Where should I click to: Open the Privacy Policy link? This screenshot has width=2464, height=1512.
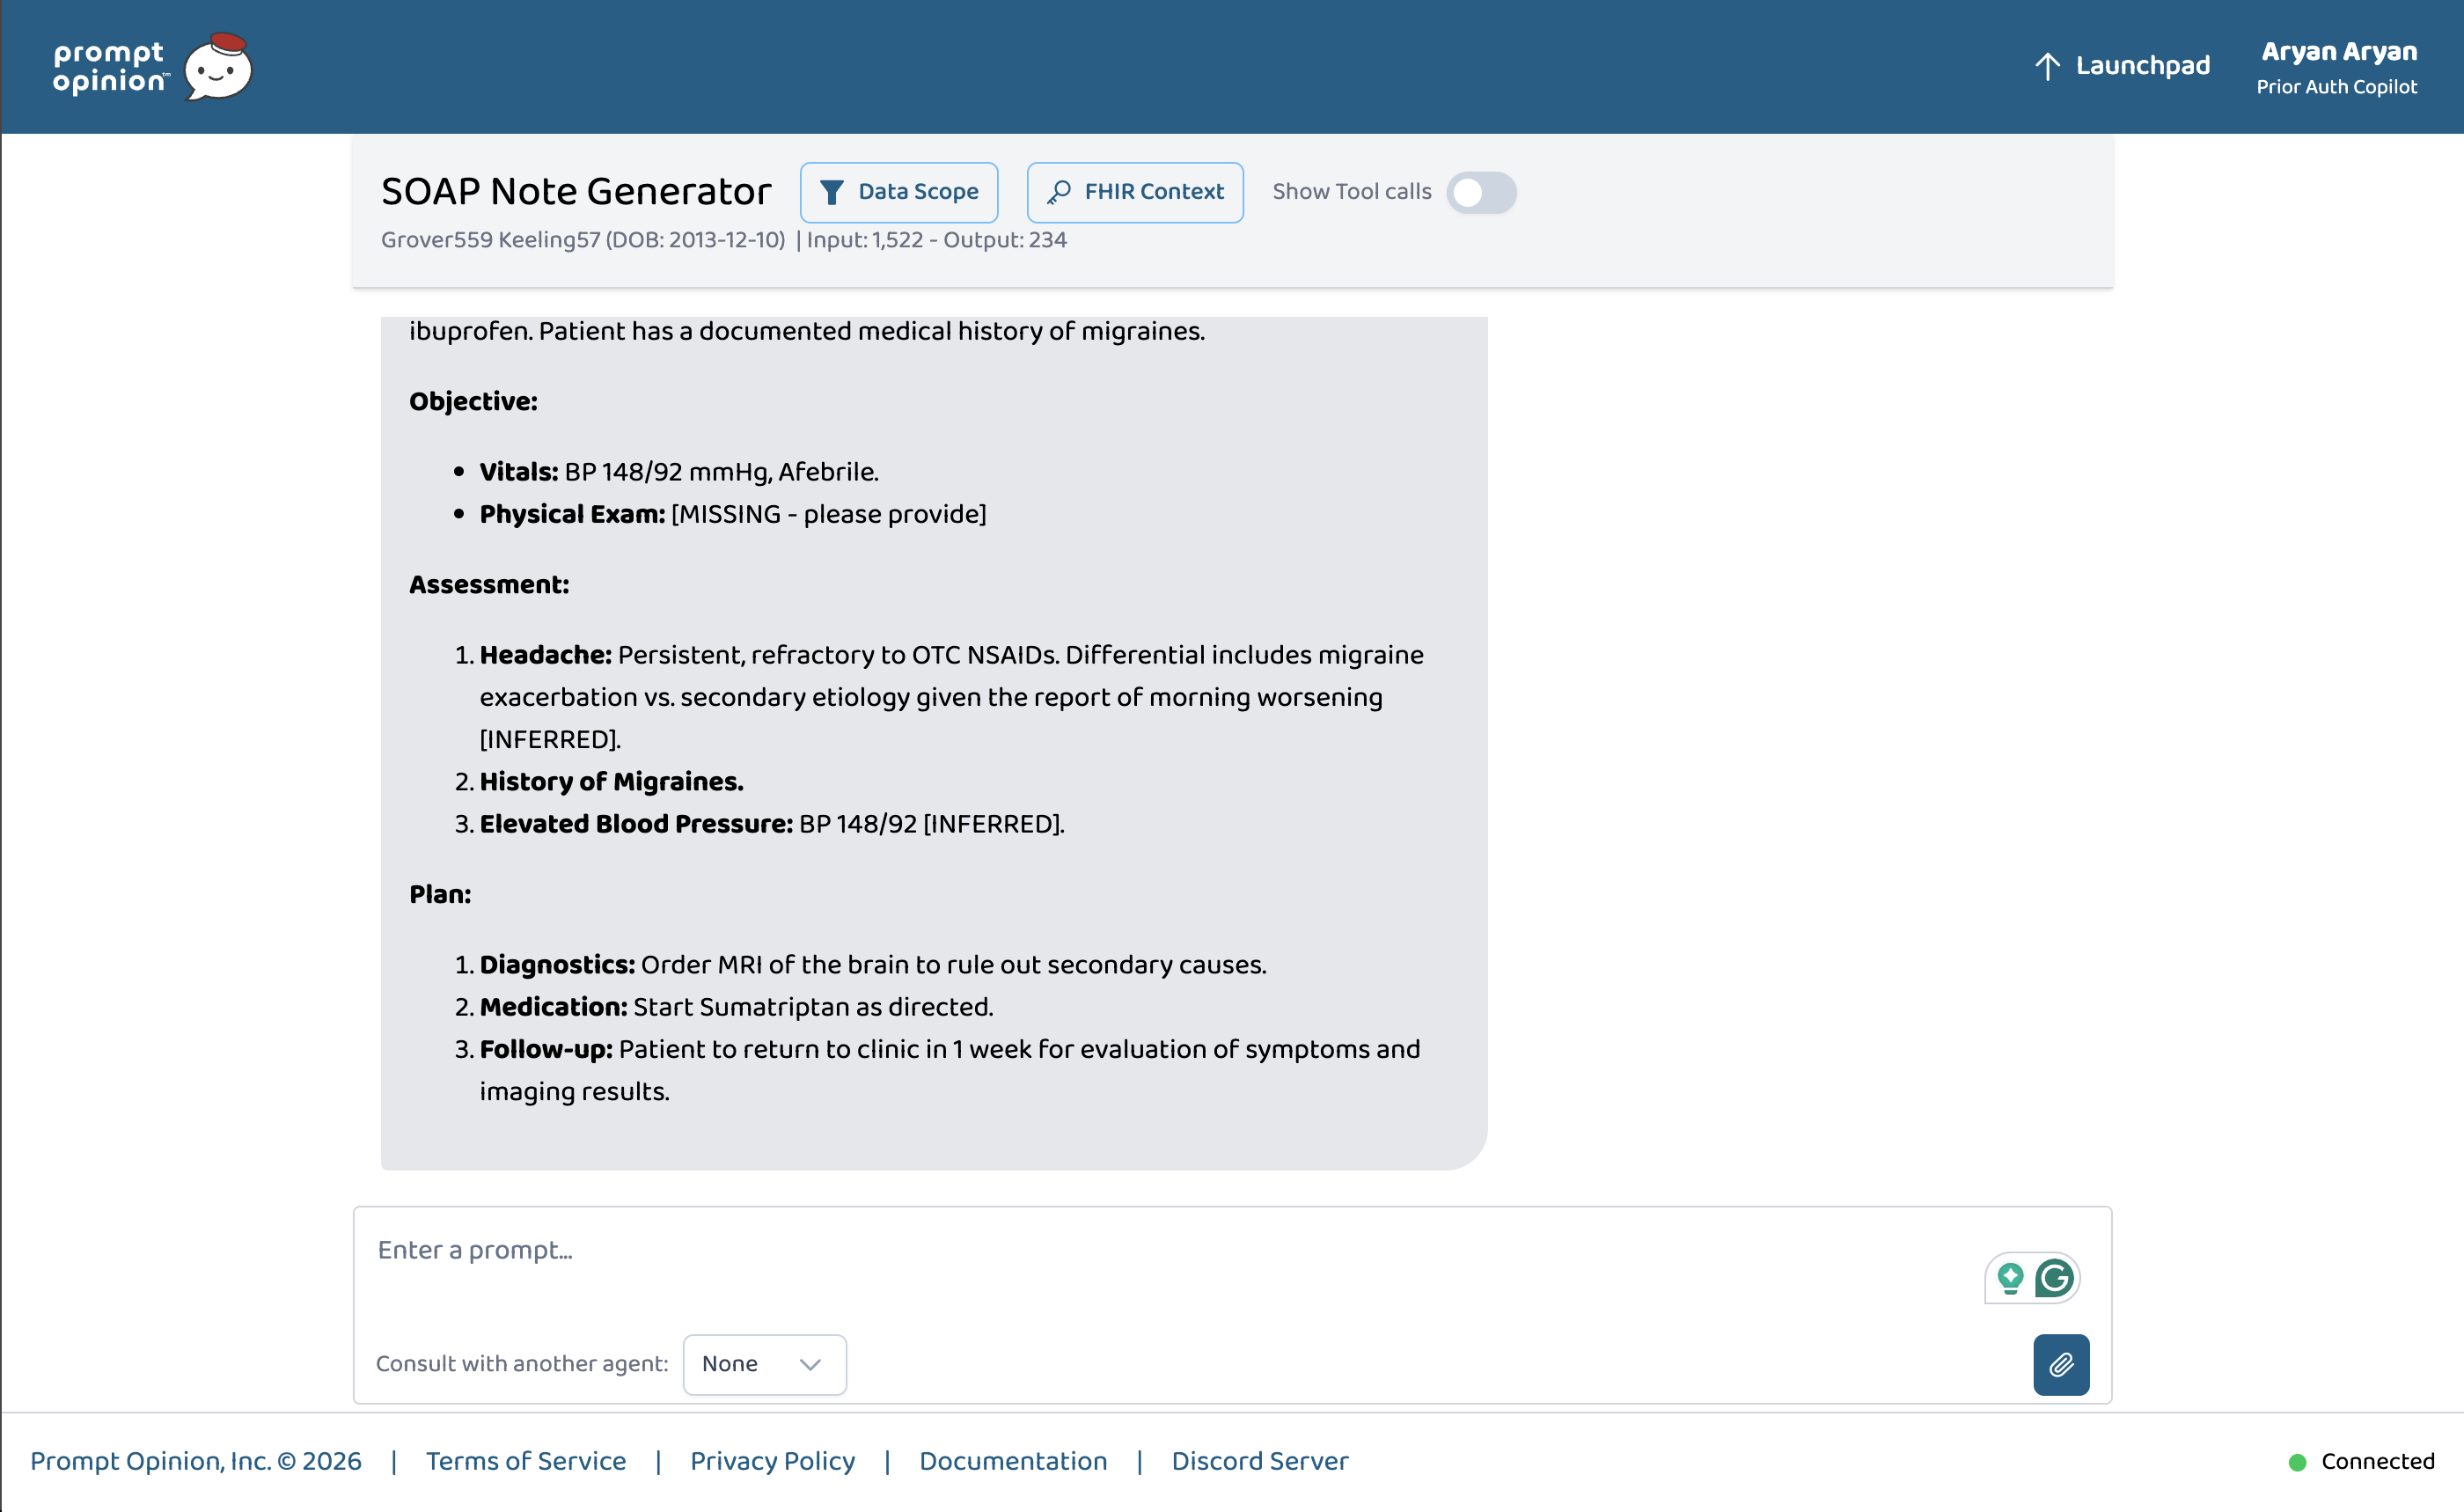click(x=772, y=1461)
